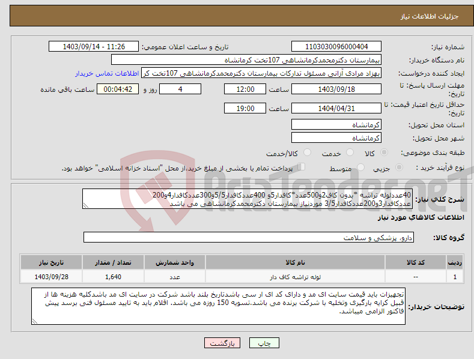Click the شرح کلی نیاز description textarea
474x359 pixels.
pos(247,199)
